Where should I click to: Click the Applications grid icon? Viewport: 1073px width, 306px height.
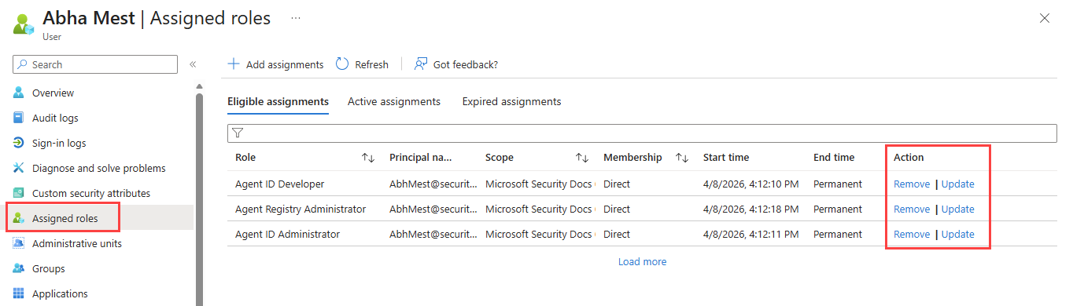point(19,293)
